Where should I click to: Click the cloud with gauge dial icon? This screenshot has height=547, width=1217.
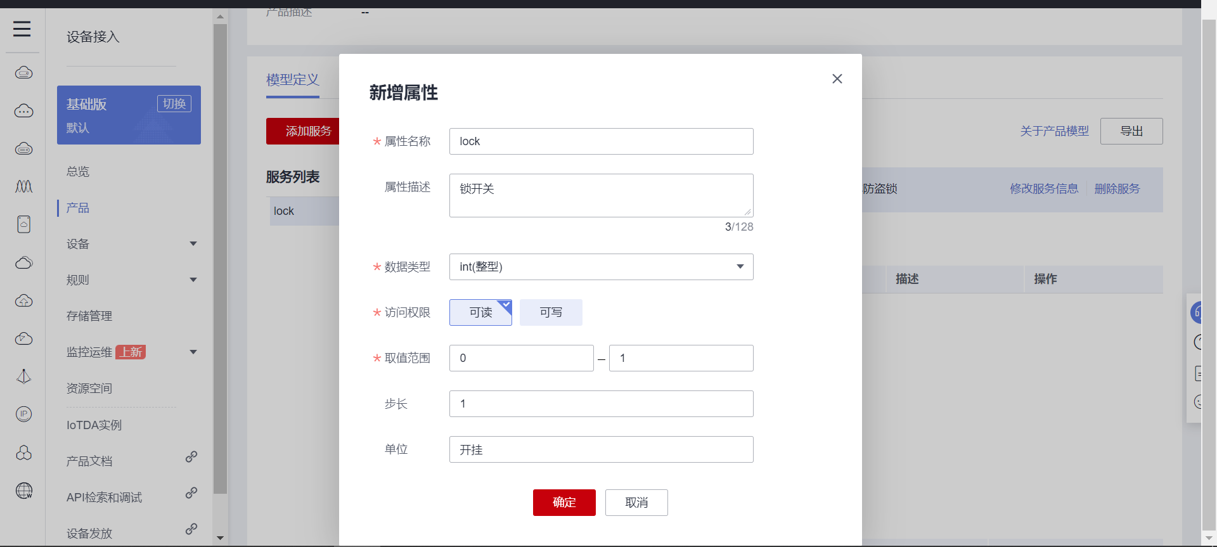pyautogui.click(x=23, y=338)
